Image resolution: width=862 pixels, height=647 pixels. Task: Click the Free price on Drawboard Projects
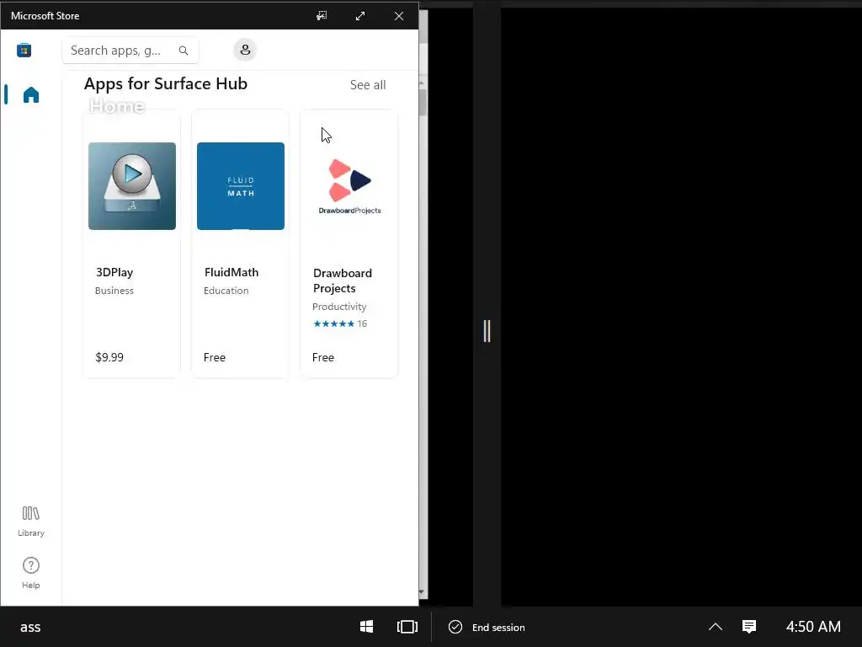click(323, 357)
